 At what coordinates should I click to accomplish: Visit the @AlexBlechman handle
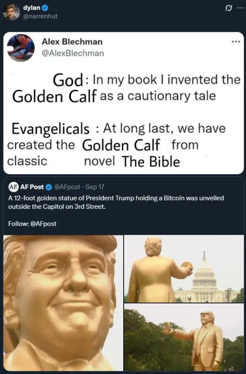[73, 53]
